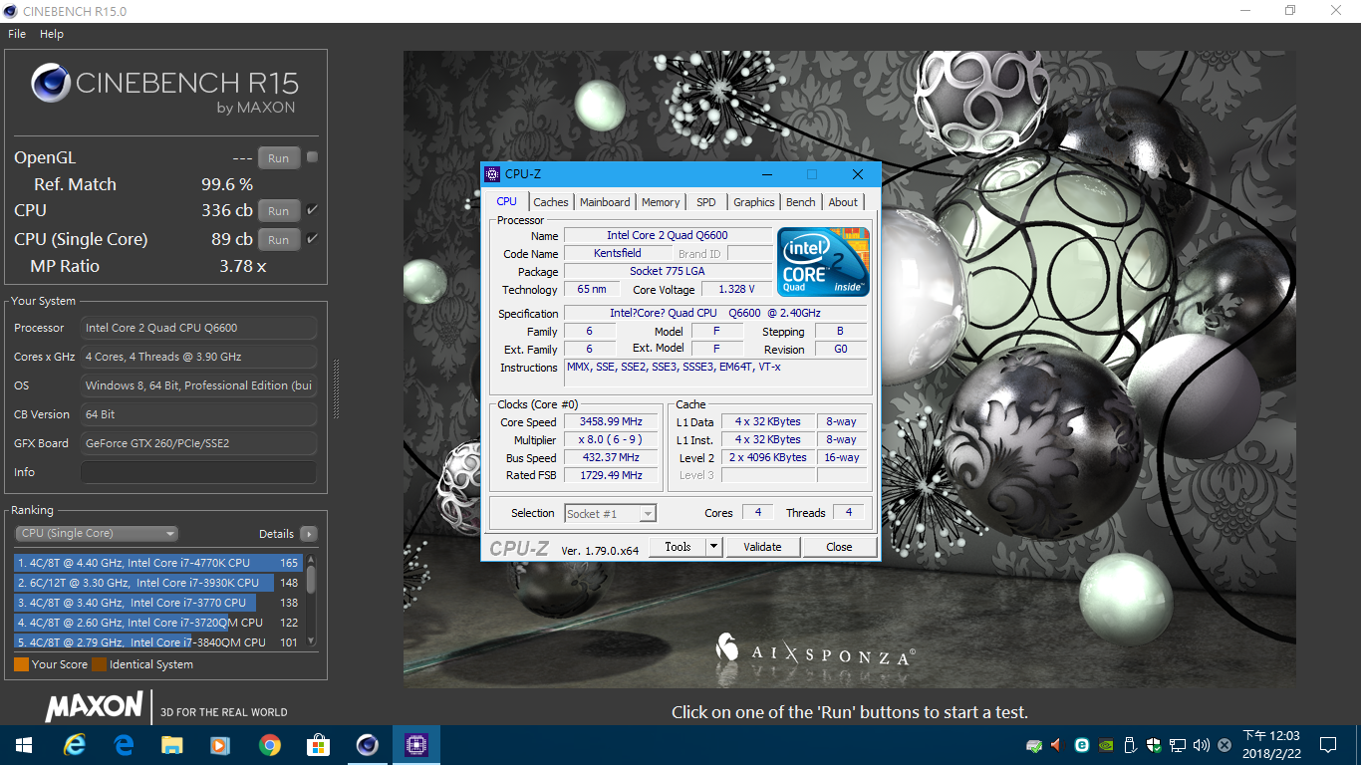Select the CPU tab in CPU-Z
This screenshot has height=765, width=1361.
click(507, 201)
